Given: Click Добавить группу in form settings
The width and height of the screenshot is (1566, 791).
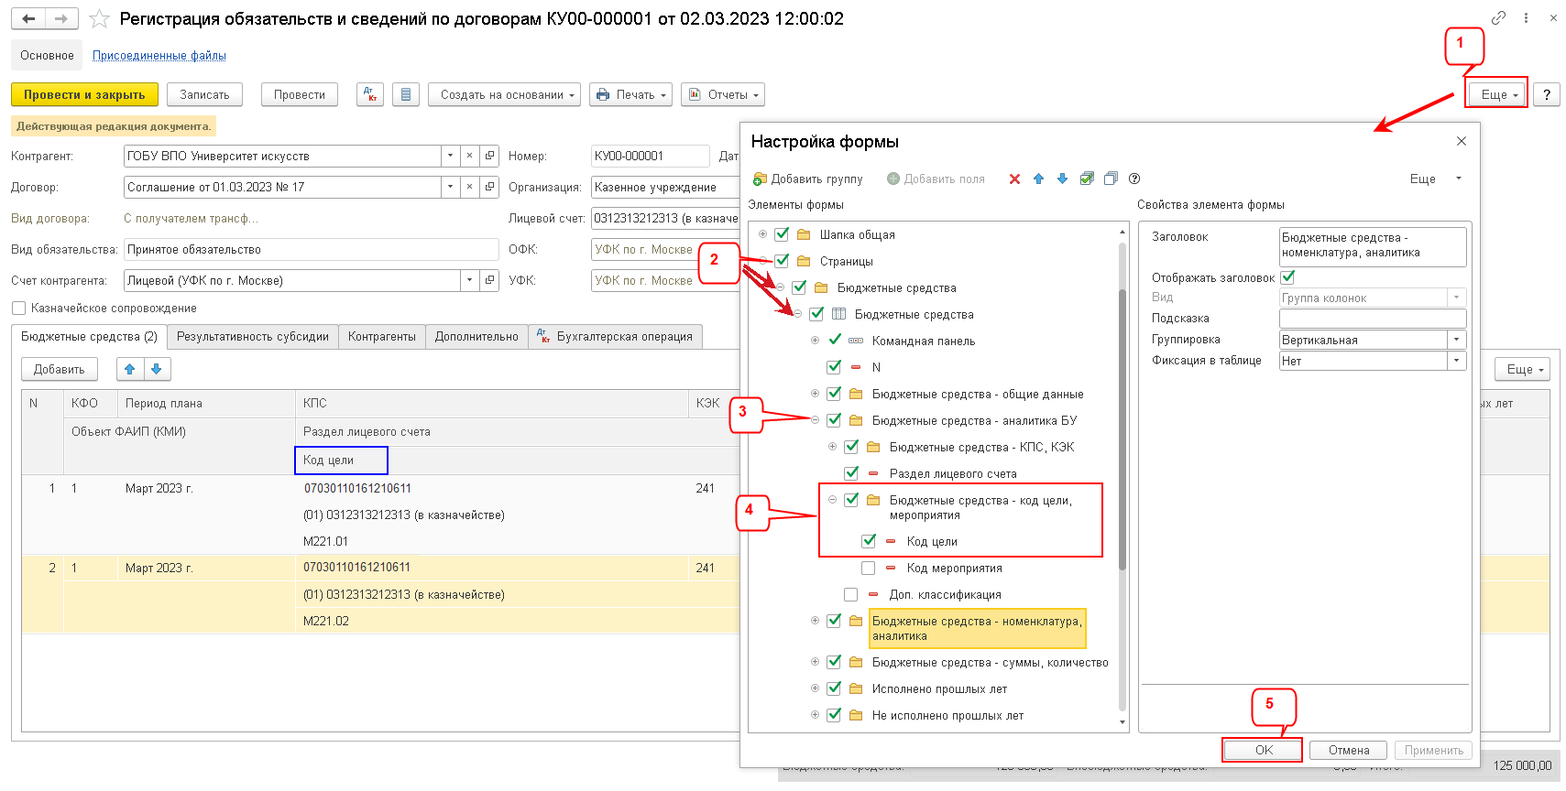Looking at the screenshot, I should click(x=807, y=179).
